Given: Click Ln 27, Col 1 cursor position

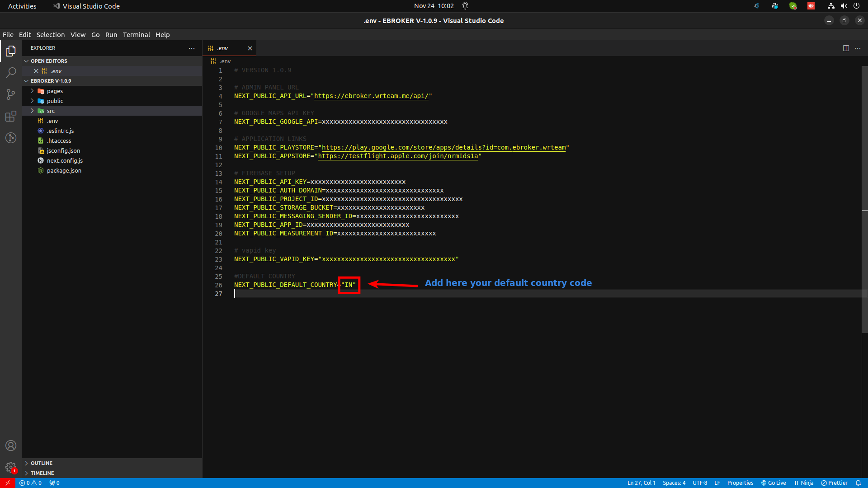Looking at the screenshot, I should (641, 483).
